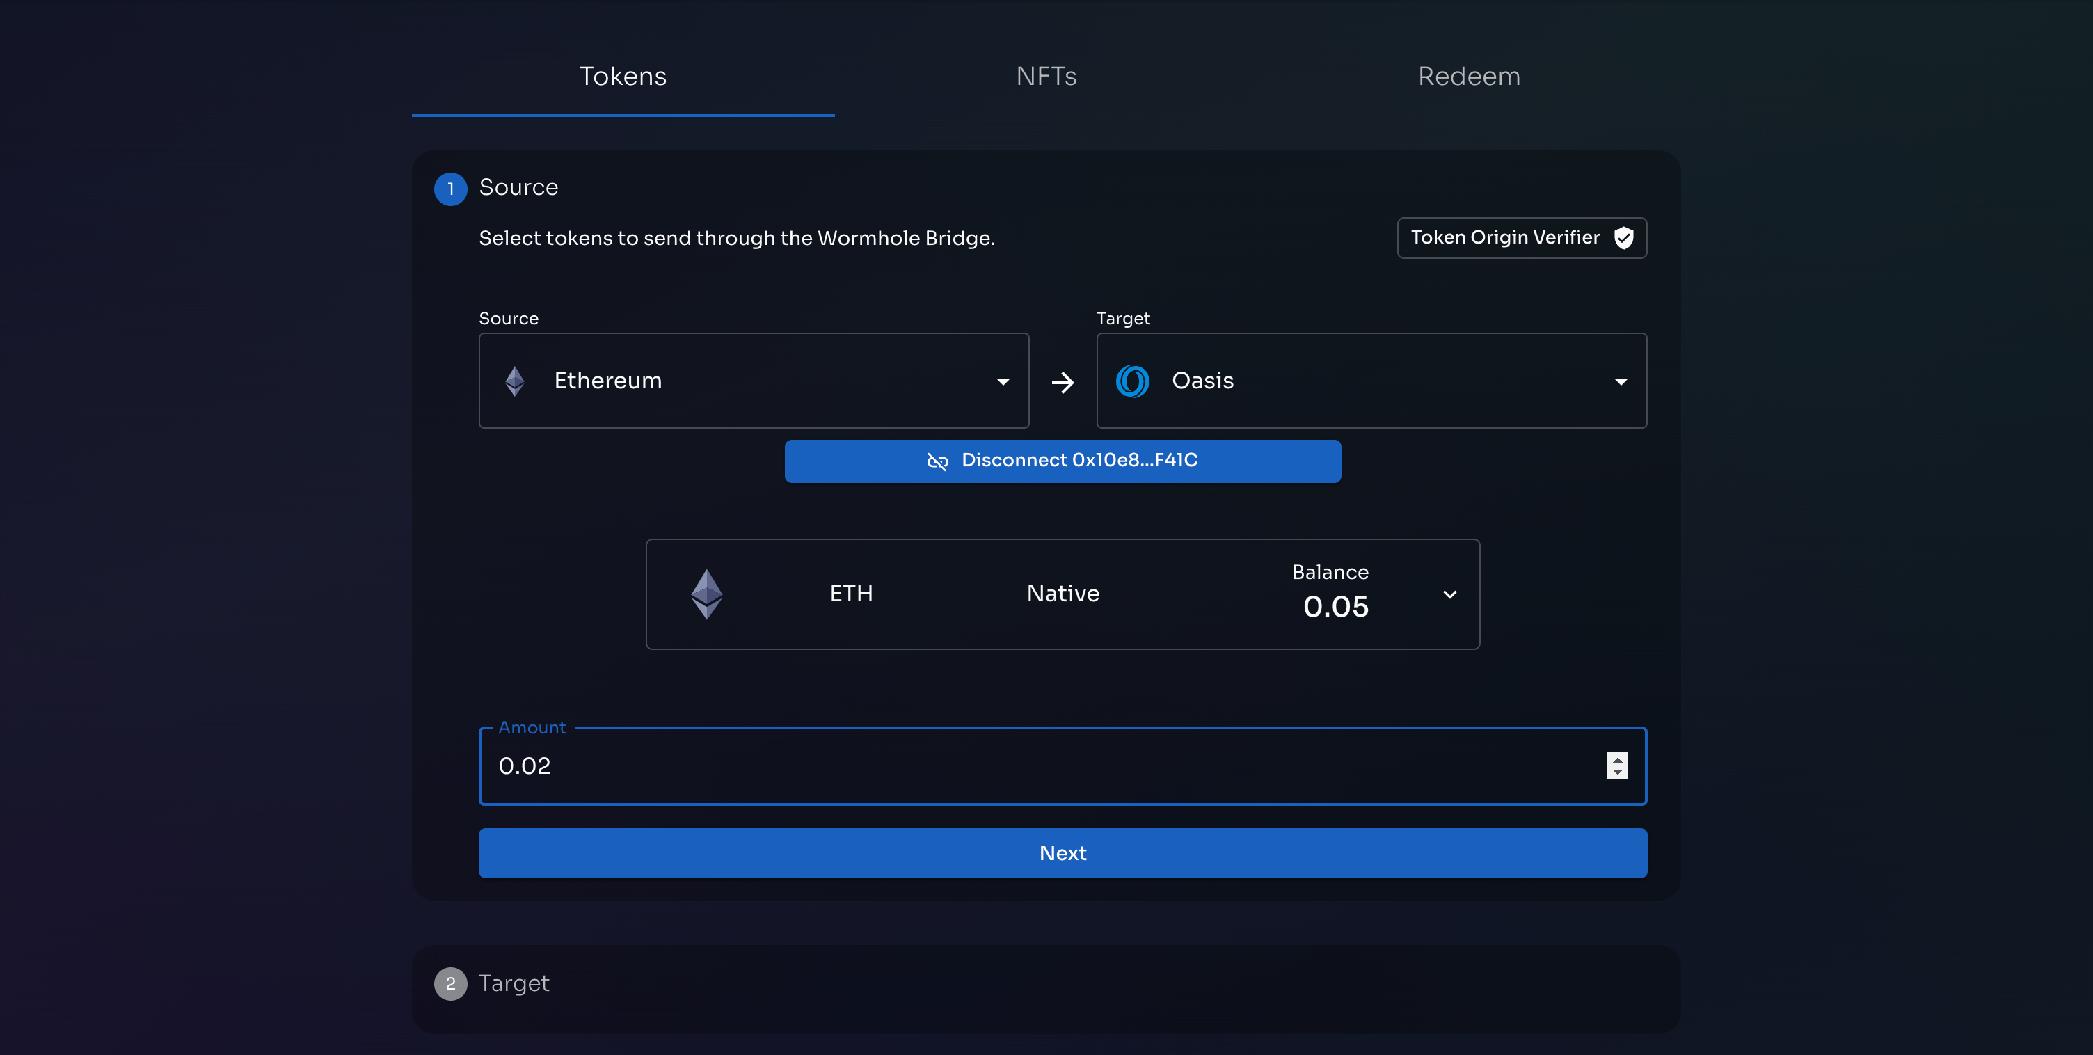Image resolution: width=2093 pixels, height=1055 pixels.
Task: Click the shield checkmark icon on Token Origin Verifier
Action: tap(1623, 237)
